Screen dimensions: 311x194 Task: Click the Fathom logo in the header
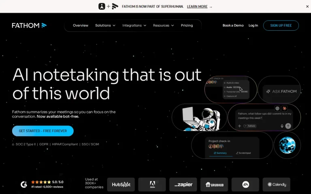click(x=29, y=25)
